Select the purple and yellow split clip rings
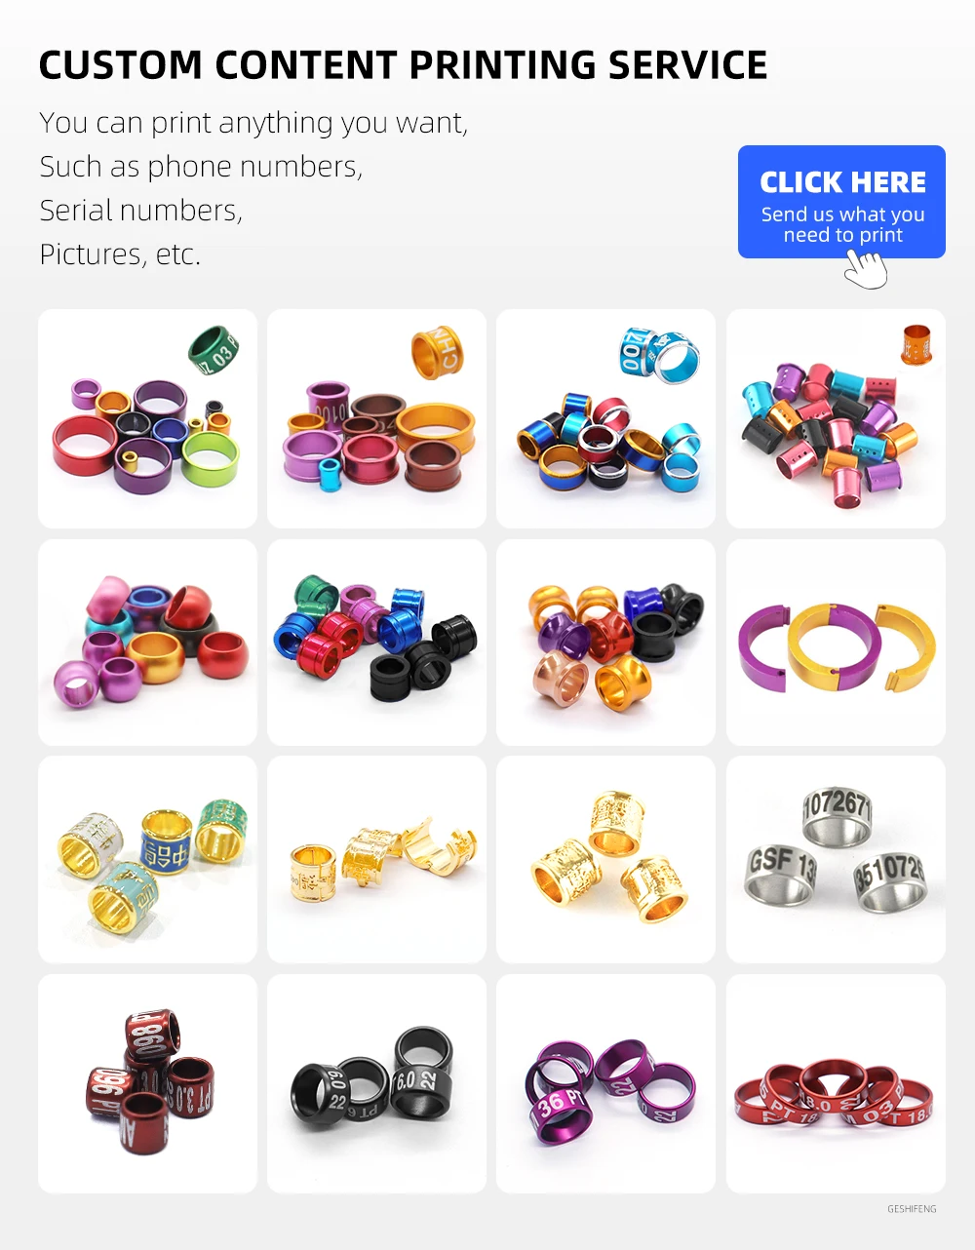 coord(836,643)
